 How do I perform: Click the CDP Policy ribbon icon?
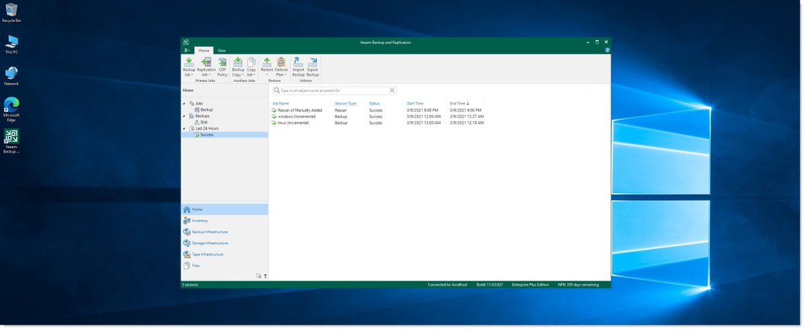coord(222,67)
